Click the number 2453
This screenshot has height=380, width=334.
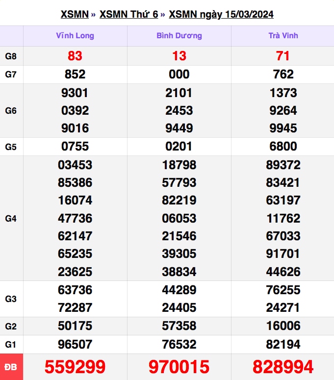click(179, 110)
